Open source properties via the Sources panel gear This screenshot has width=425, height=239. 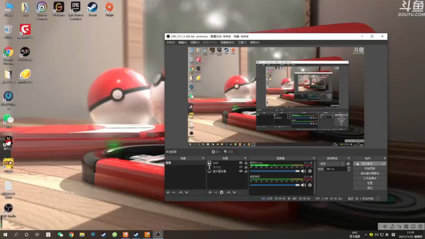point(222,192)
